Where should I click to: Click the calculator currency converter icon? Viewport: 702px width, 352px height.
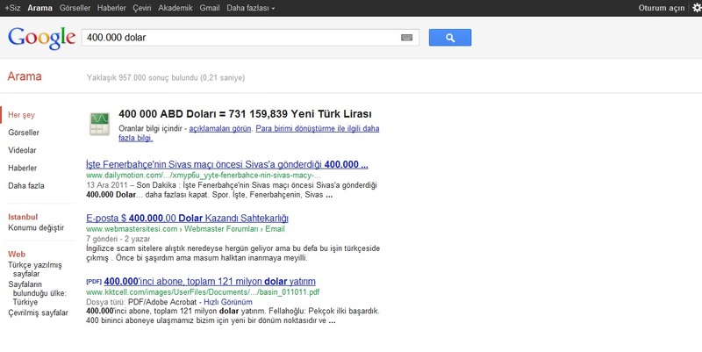coord(99,124)
